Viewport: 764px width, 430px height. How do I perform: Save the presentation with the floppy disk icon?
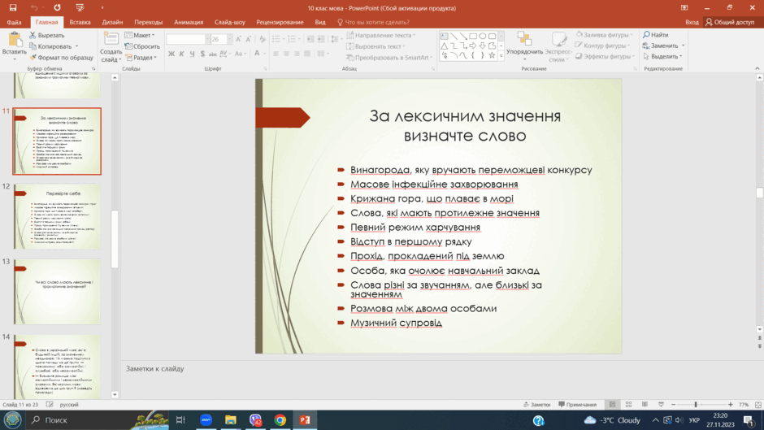coord(13,8)
